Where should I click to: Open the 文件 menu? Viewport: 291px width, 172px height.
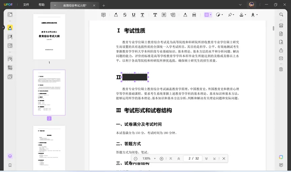[x=26, y=5]
